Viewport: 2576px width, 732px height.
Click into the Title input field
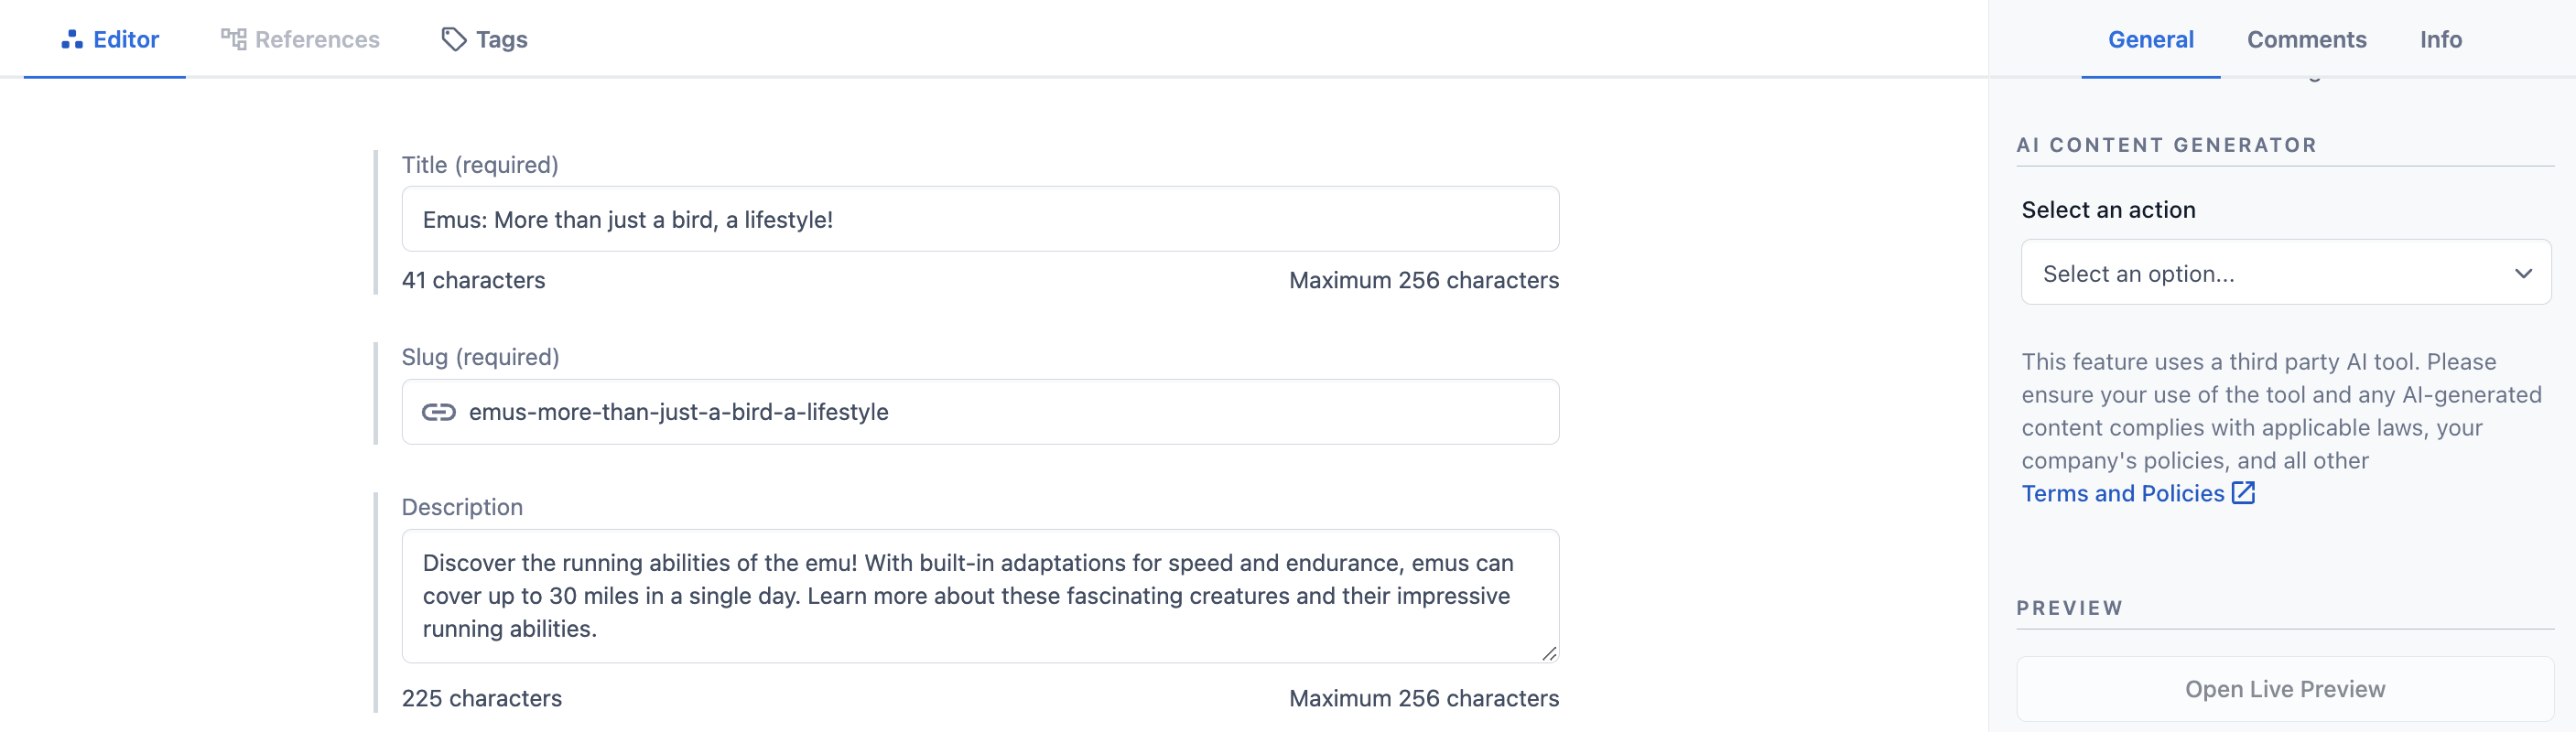pyautogui.click(x=980, y=219)
